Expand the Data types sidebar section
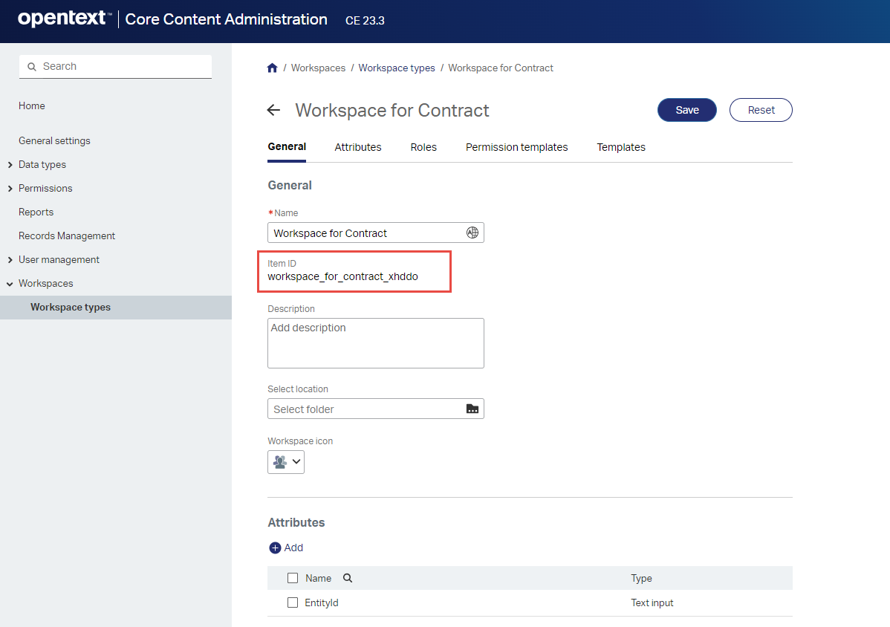The image size is (890, 627). [x=10, y=164]
